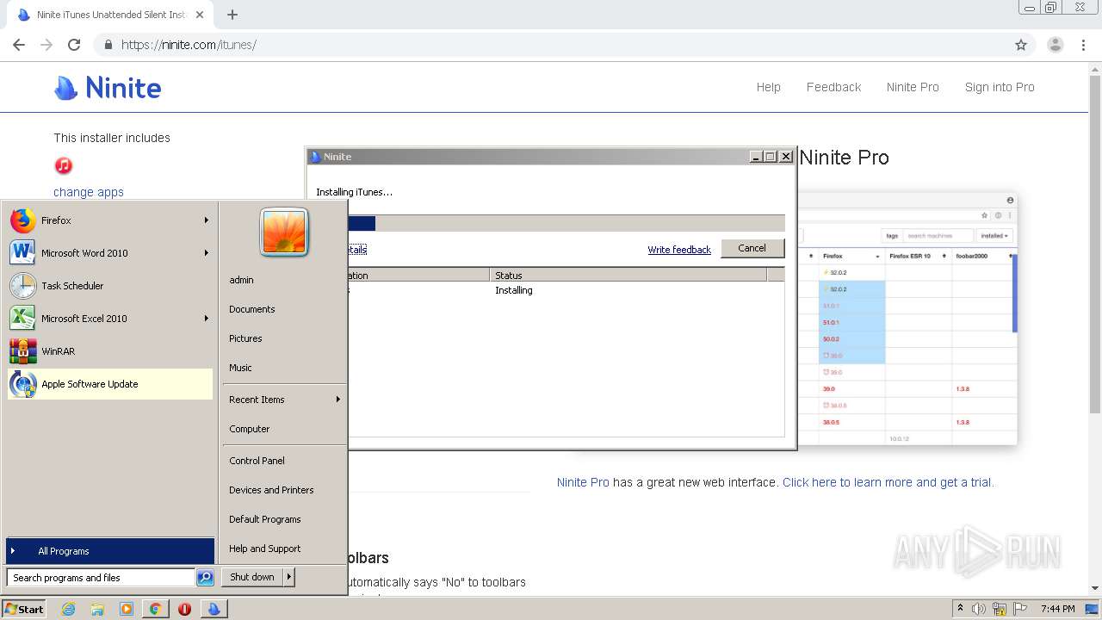Open a new Chrome tab
Screen dimensions: 1102x620
point(232,15)
